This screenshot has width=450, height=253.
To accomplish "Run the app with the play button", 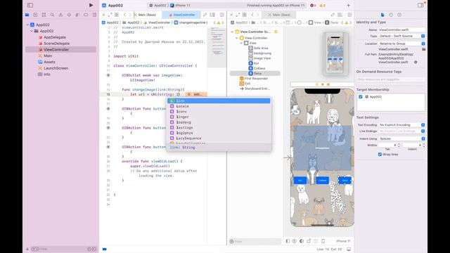I will (91, 5).
